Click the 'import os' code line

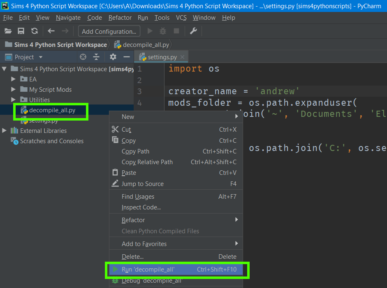pyautogui.click(x=194, y=68)
